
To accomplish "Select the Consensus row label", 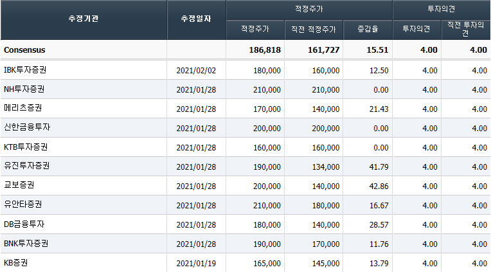I will (24, 50).
